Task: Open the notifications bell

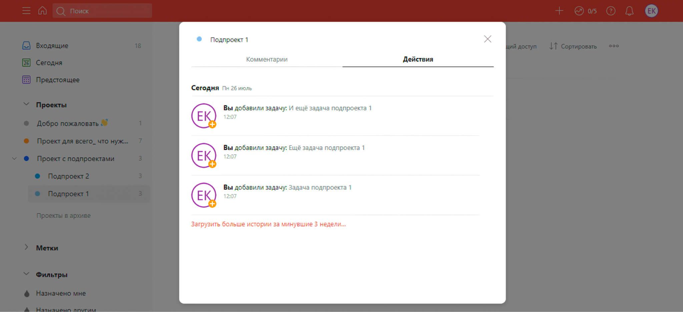Action: 629,11
